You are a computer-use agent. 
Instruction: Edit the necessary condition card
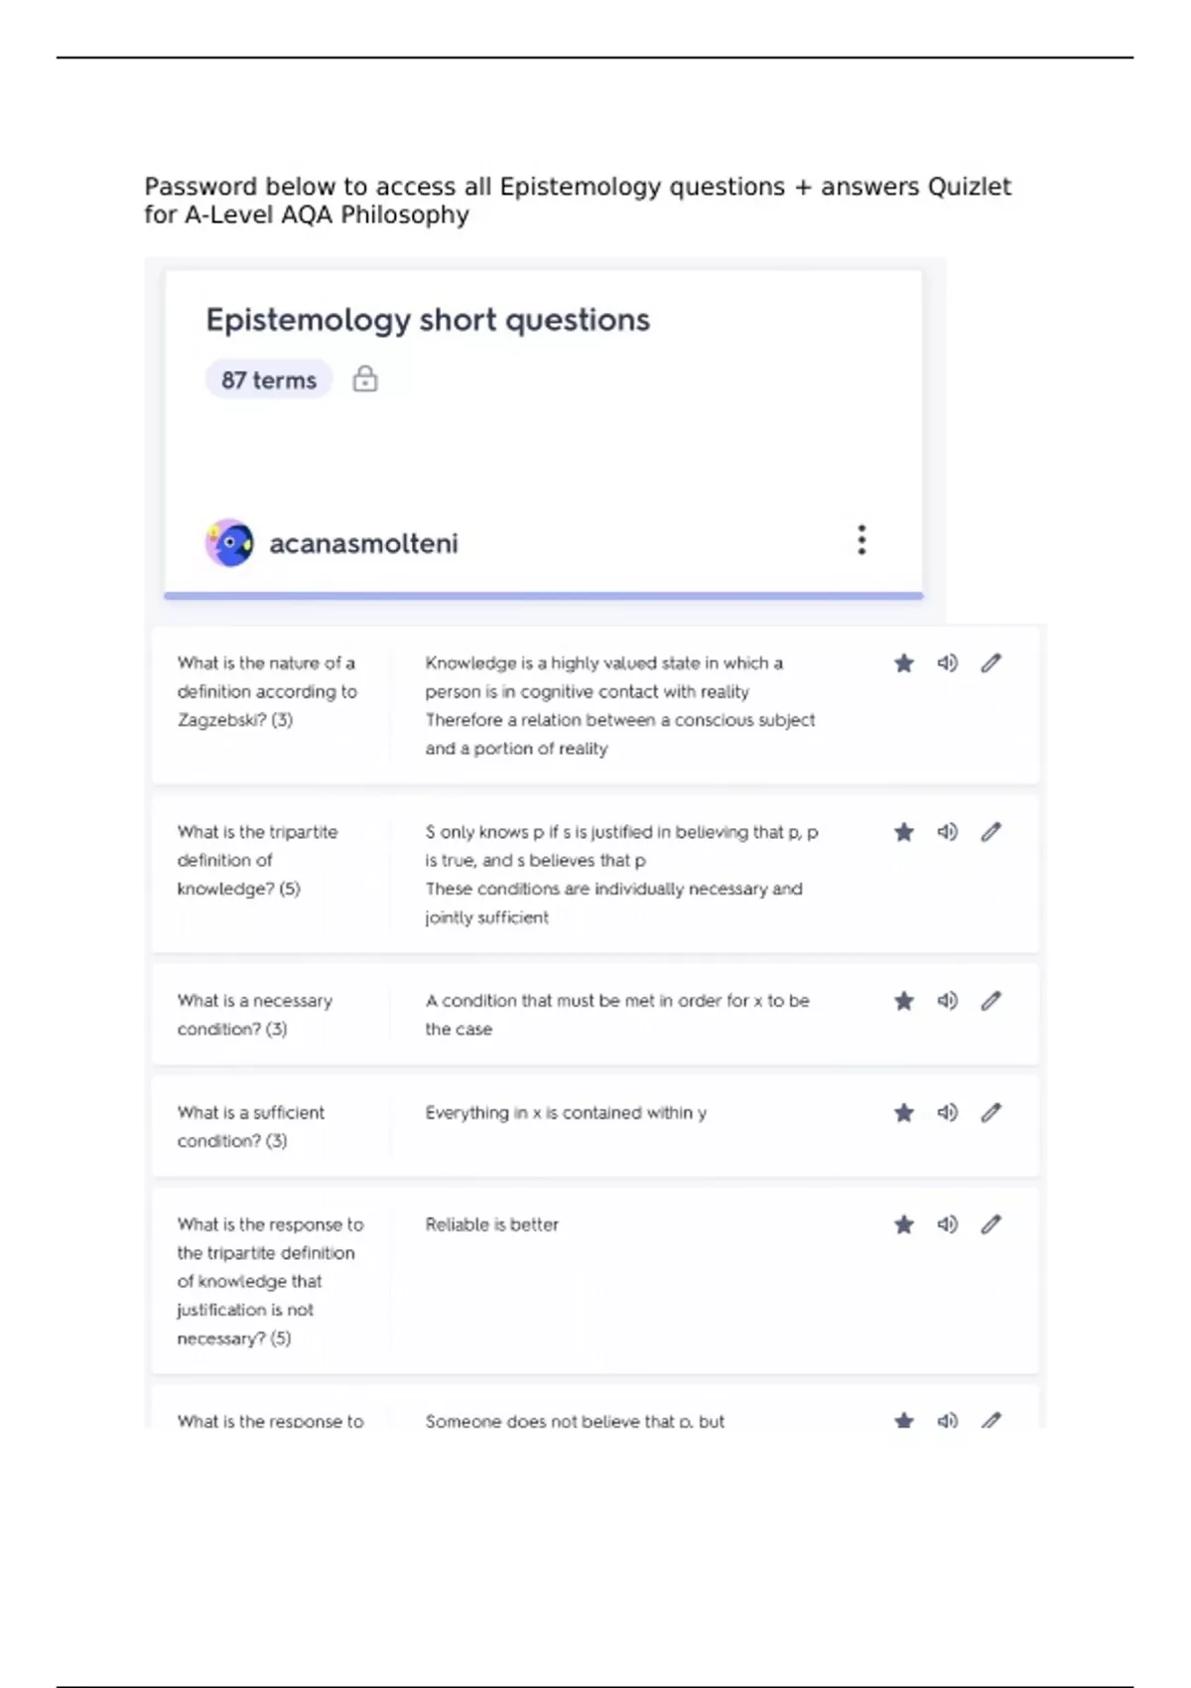[992, 1001]
